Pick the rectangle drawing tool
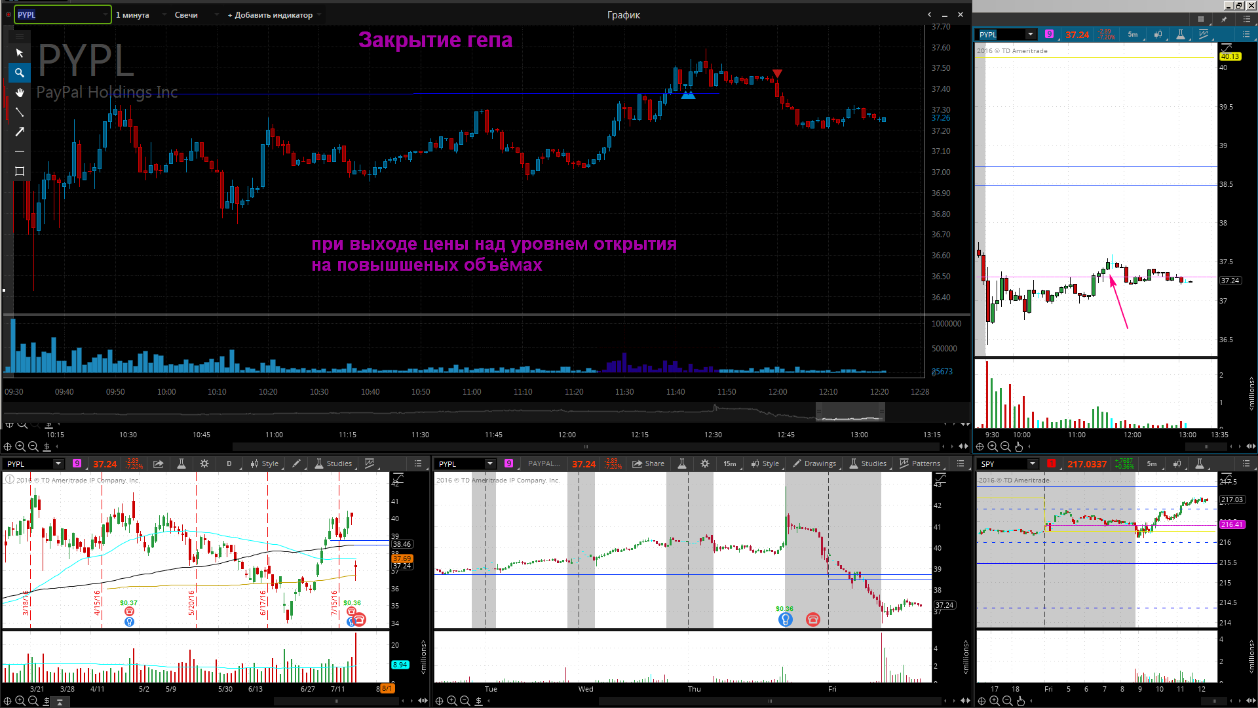The height and width of the screenshot is (708, 1258). coord(20,171)
